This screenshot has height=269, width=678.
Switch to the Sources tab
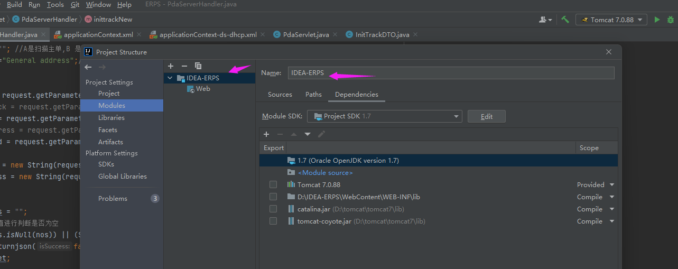click(280, 95)
